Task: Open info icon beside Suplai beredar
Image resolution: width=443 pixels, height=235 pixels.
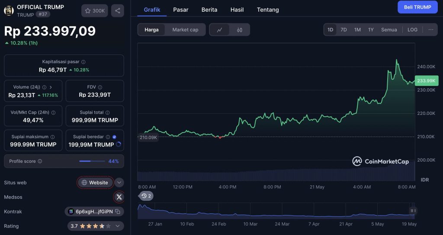Action: [108, 137]
